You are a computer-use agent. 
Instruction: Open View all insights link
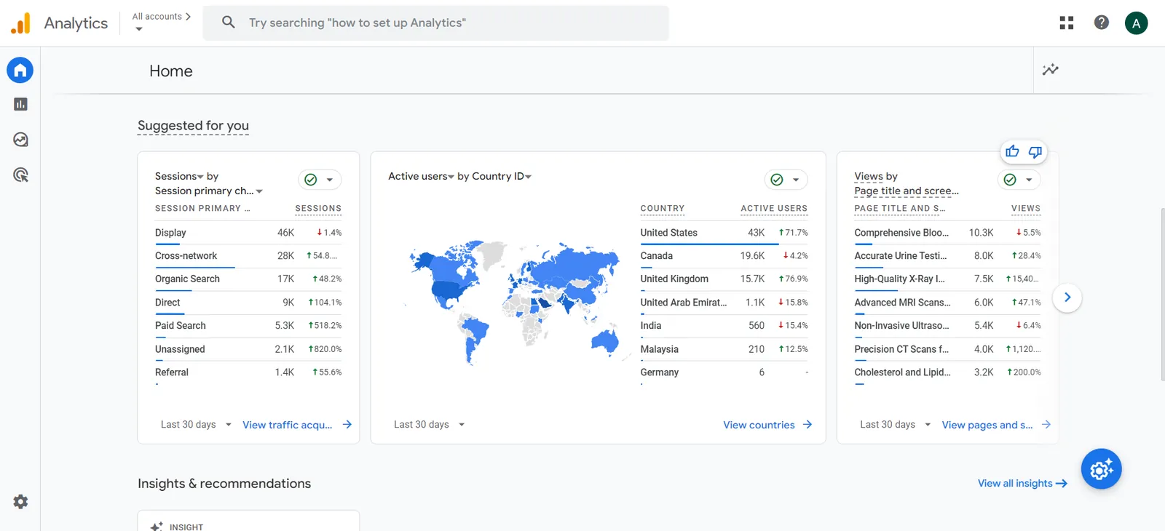[x=1022, y=483]
